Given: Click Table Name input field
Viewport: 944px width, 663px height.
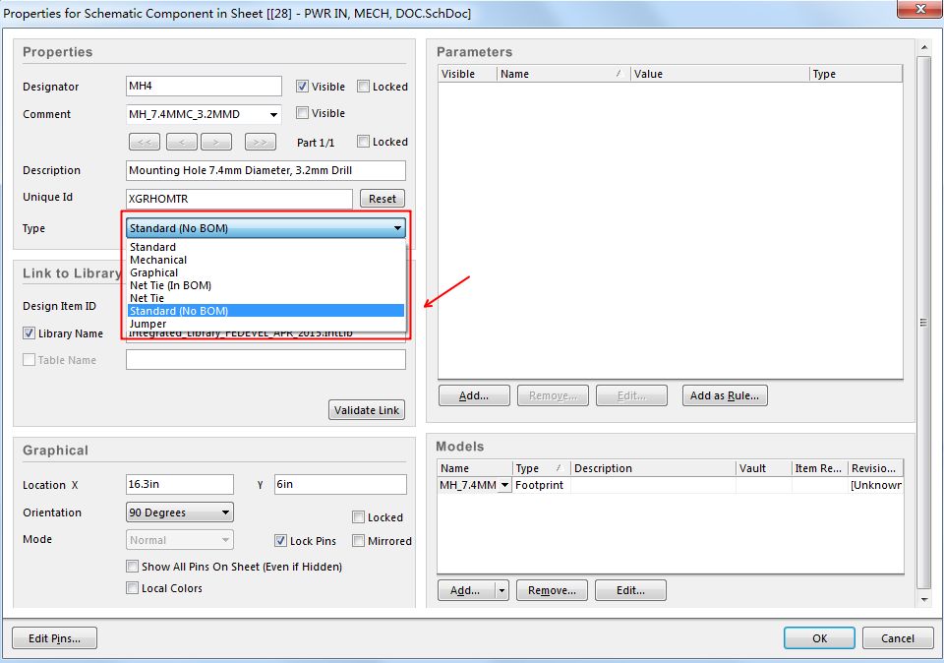Looking at the screenshot, I should pos(265,359).
